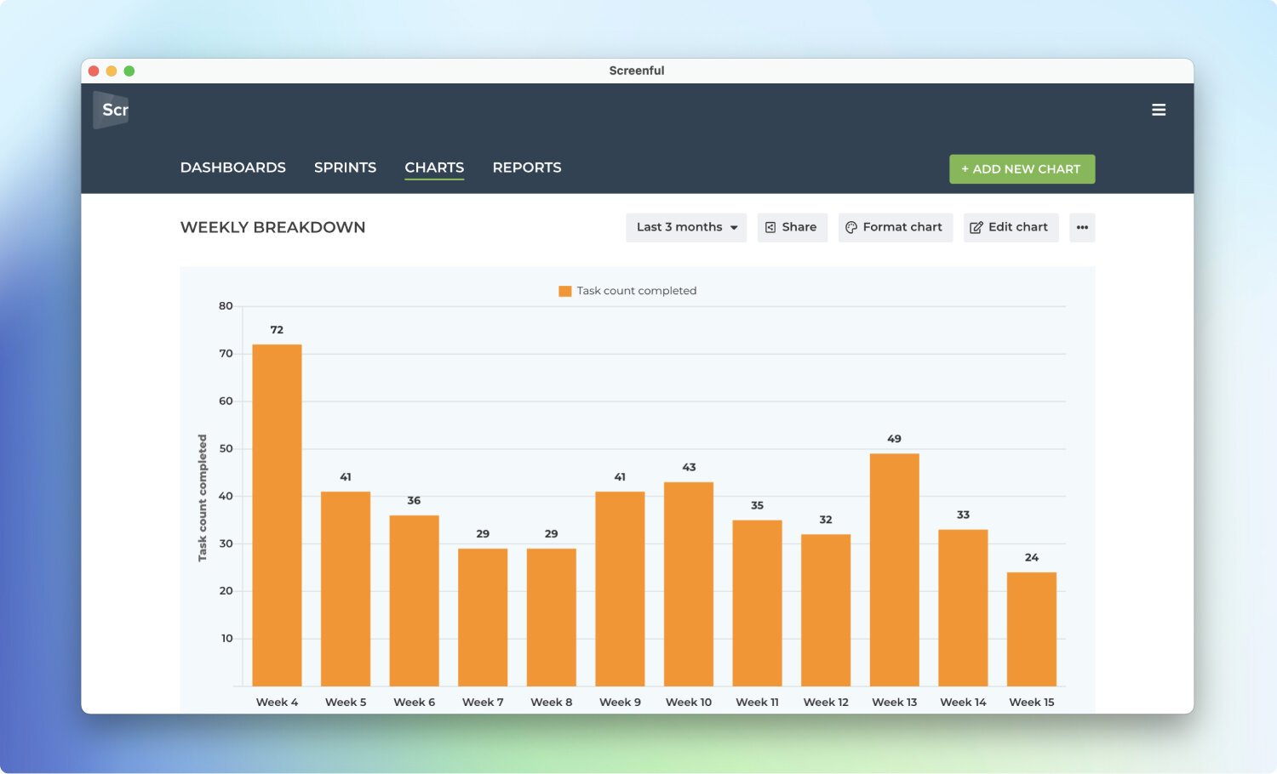Click the Week 15 axis label
The height and width of the screenshot is (774, 1277).
pos(1032,703)
